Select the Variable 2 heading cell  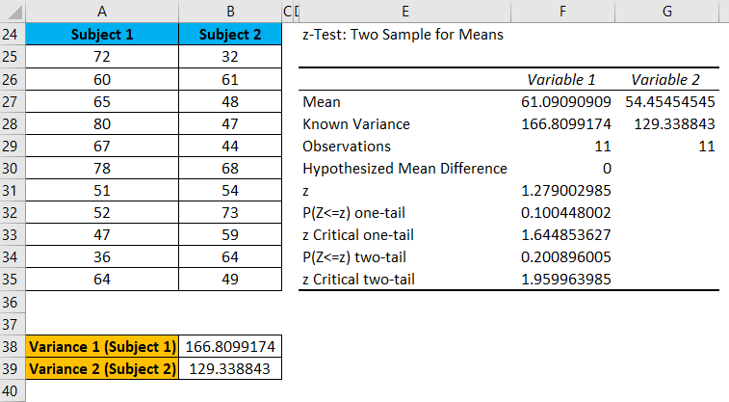click(x=665, y=79)
